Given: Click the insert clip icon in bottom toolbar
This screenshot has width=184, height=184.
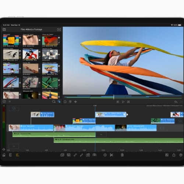Looking at the screenshot, I should (62, 155).
